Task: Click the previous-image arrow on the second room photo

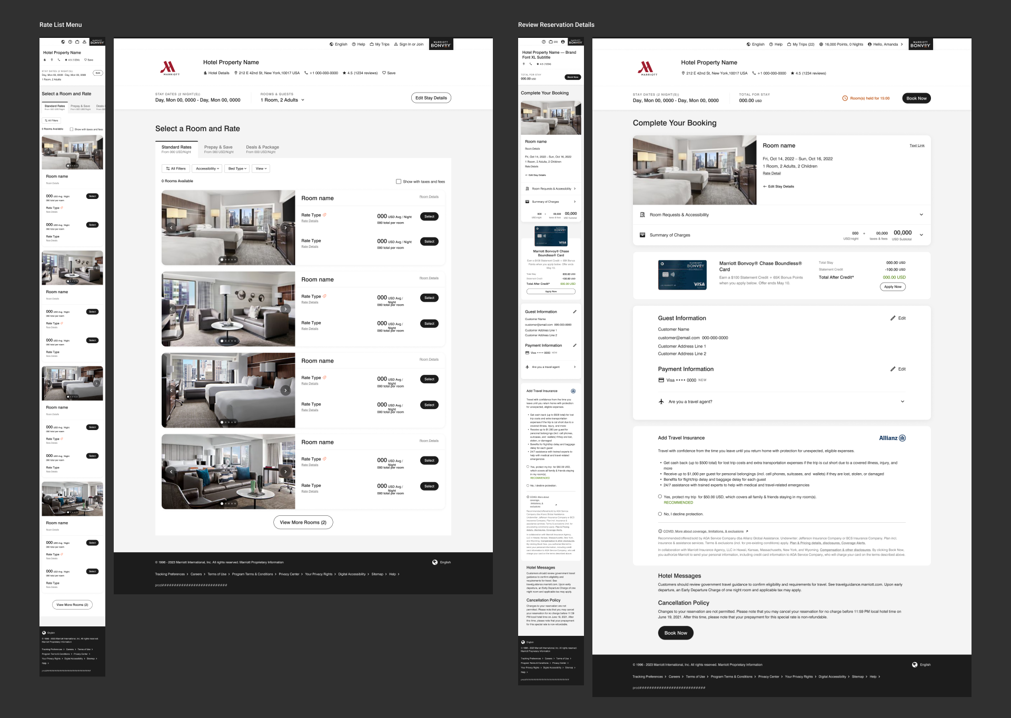Action: click(171, 309)
